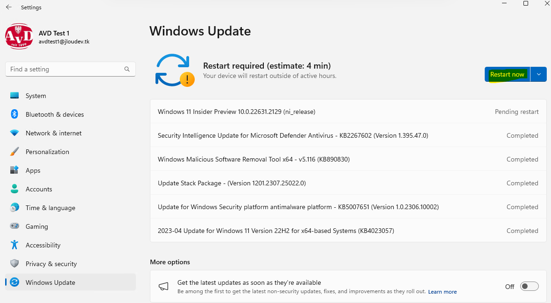Click the Accounts person icon
The width and height of the screenshot is (551, 303).
click(x=14, y=189)
